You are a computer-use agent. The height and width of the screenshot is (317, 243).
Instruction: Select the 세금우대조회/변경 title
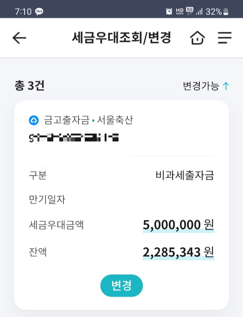[x=121, y=37]
